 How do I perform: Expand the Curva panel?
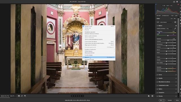coord(157,75)
